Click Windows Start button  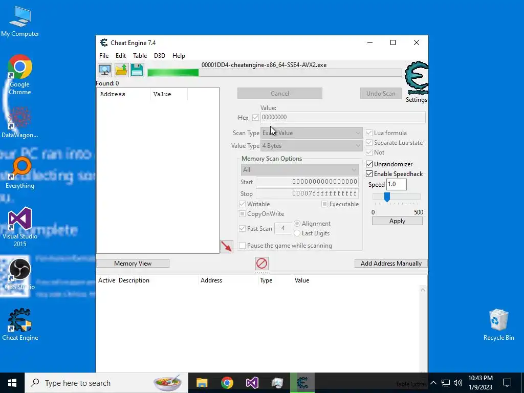tap(12, 383)
